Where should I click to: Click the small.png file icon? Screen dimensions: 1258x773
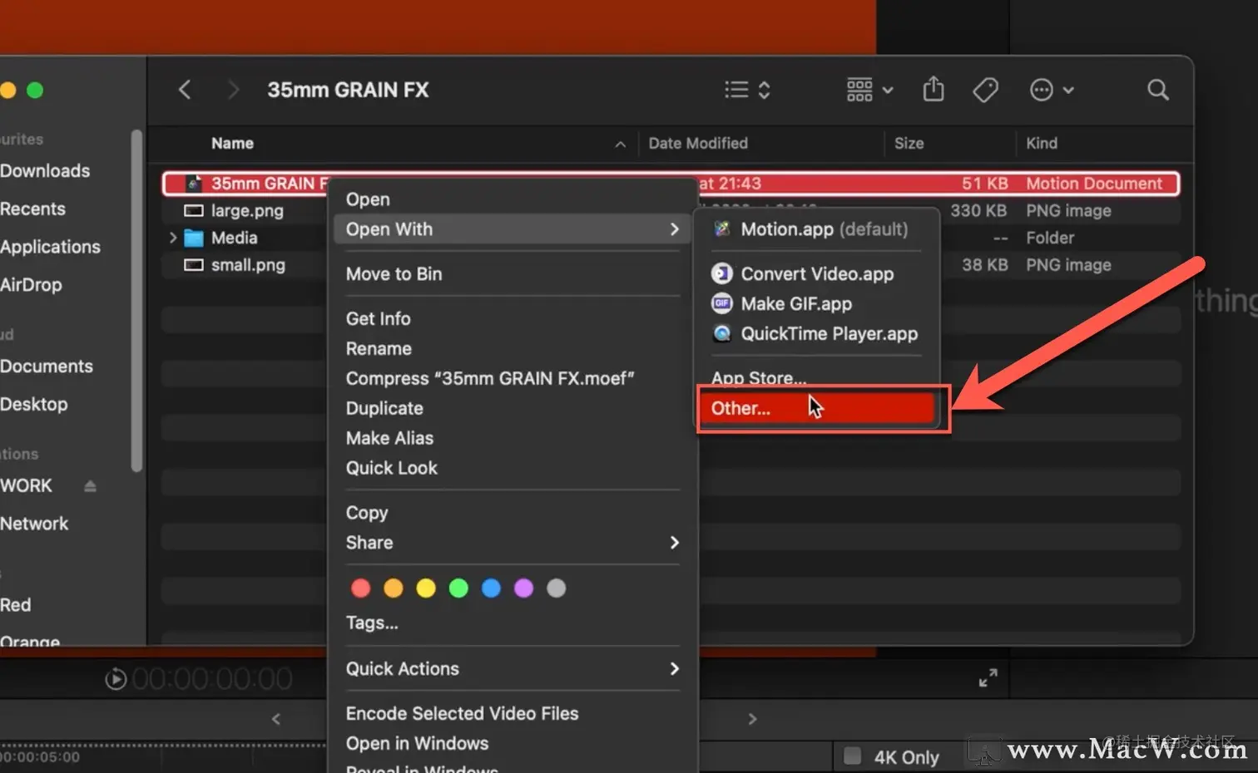coord(194,265)
